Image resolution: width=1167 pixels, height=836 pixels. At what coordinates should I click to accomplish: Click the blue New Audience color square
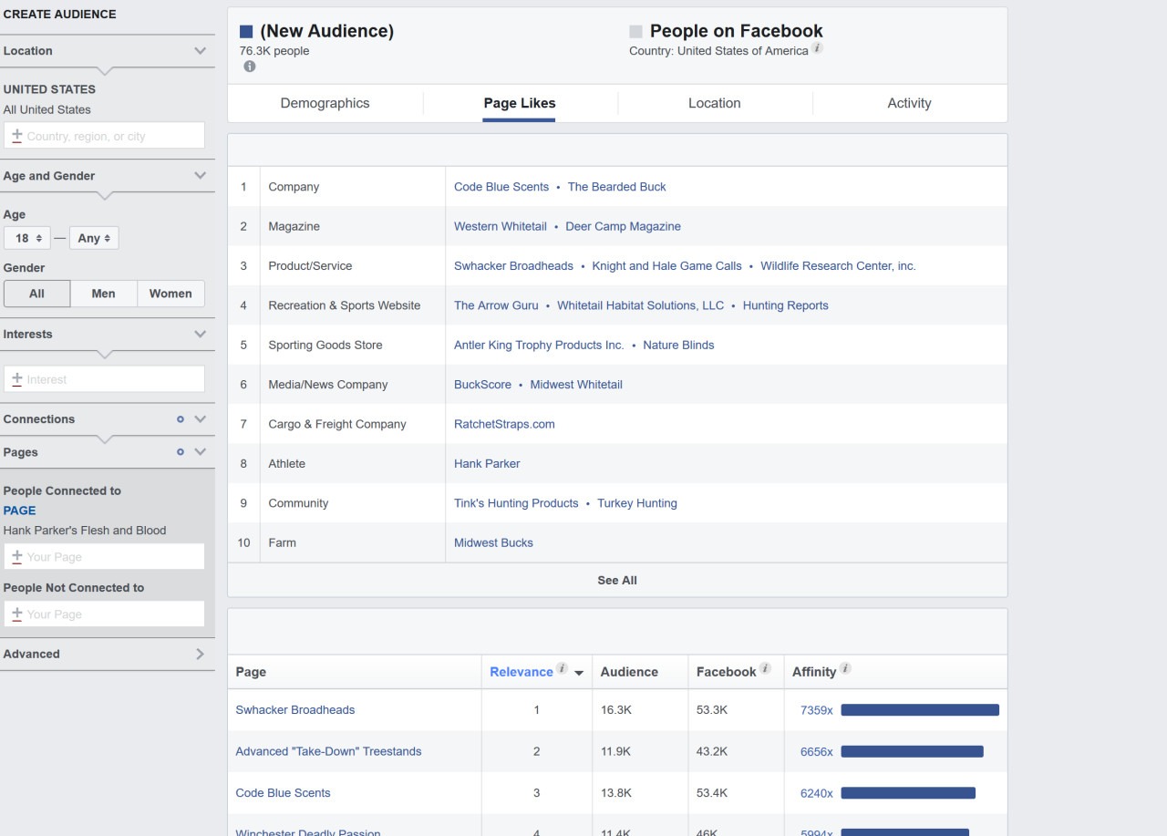246,32
